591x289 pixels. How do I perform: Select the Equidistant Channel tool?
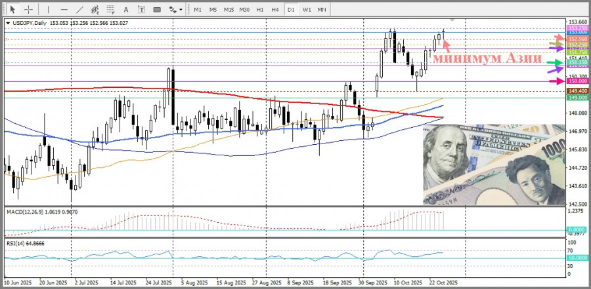(95, 9)
